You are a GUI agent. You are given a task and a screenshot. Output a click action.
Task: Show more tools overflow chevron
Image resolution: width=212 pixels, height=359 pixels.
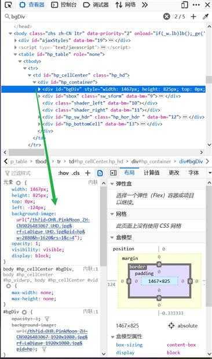(x=145, y=5)
